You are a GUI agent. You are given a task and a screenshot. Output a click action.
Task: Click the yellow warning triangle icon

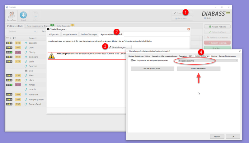pyautogui.click(x=52, y=55)
